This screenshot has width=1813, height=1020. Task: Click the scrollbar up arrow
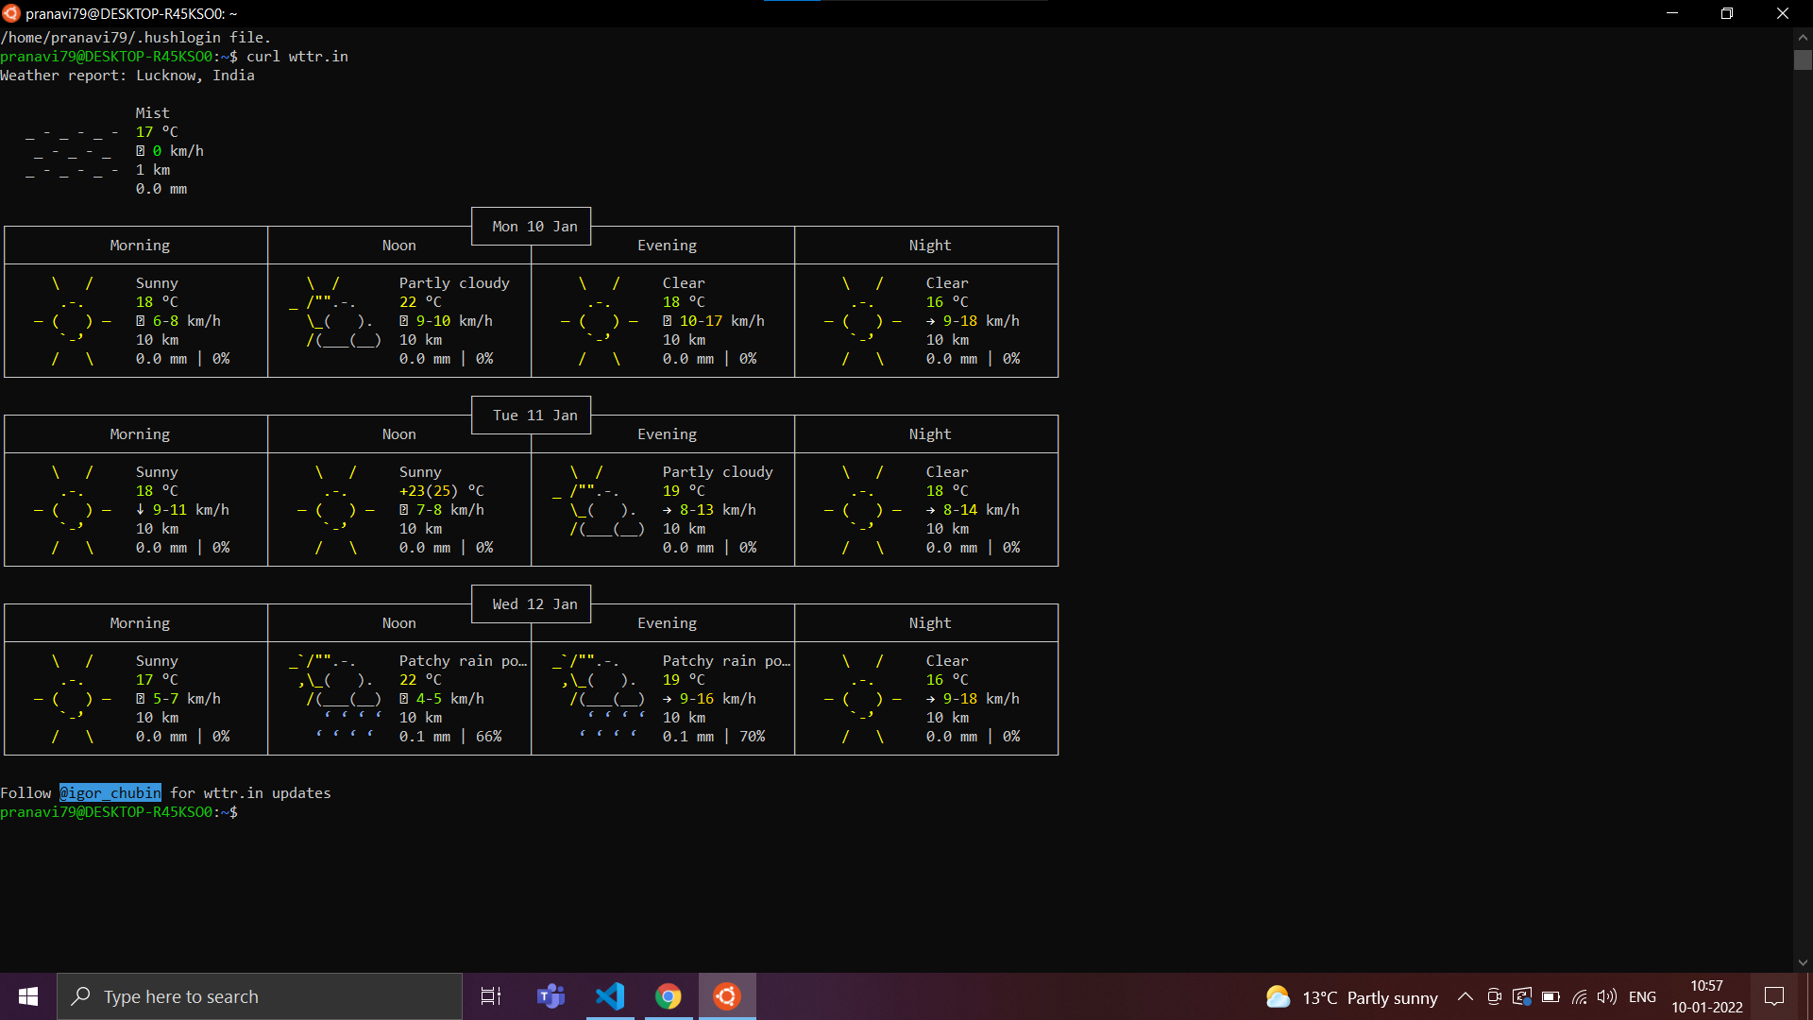(x=1803, y=37)
